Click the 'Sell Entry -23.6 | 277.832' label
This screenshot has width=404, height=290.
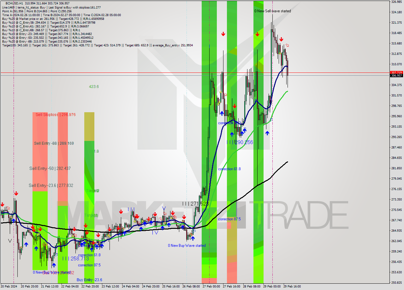point(51,186)
